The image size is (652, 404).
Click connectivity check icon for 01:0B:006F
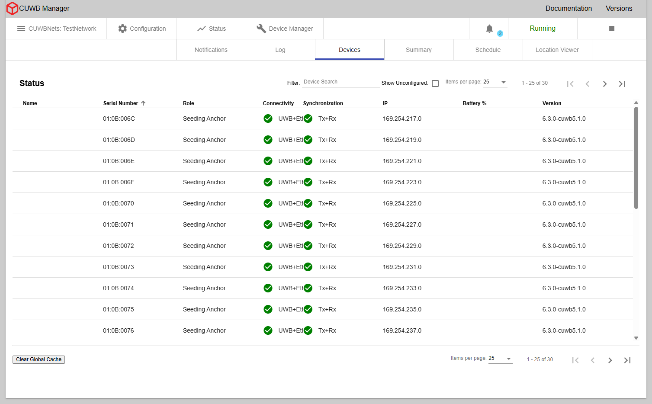point(268,182)
